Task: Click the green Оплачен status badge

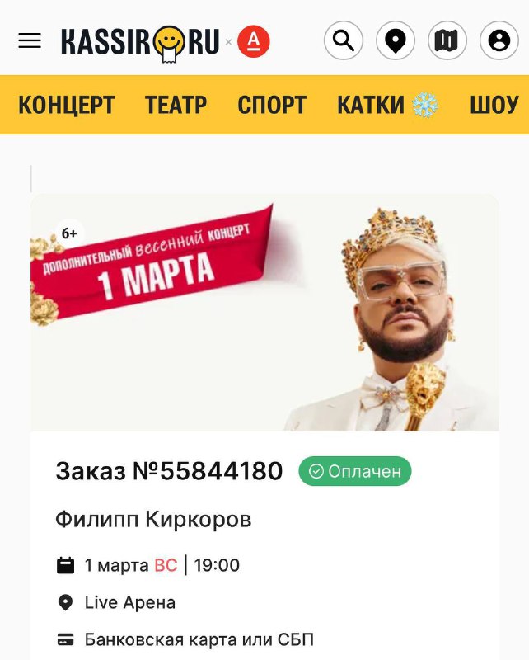Action: [355, 471]
